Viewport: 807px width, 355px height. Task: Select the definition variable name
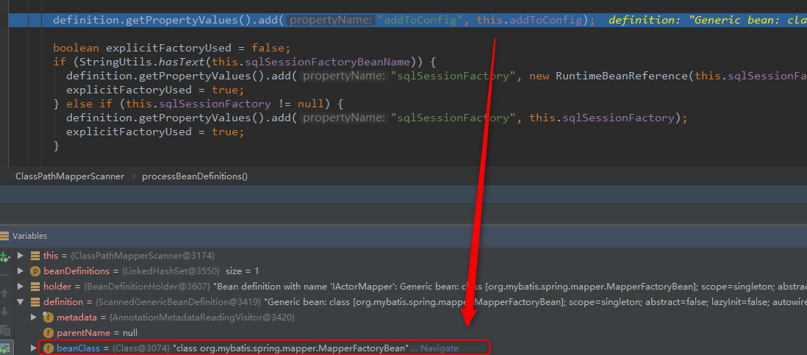63,301
